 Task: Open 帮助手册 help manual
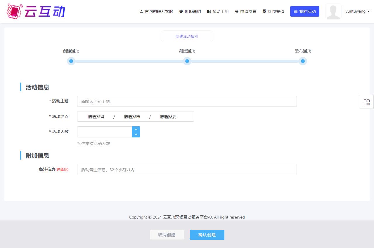click(x=218, y=11)
